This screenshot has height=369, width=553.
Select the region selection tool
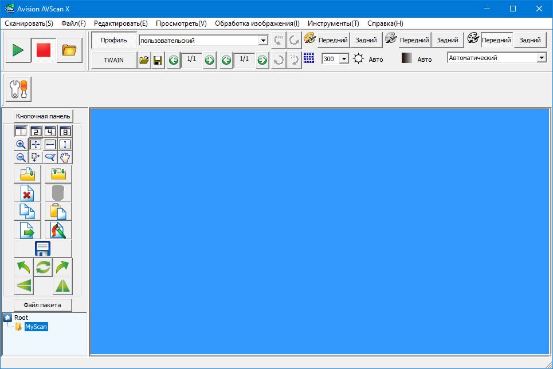(36, 157)
